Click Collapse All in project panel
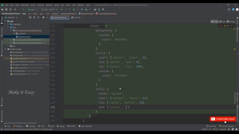Viewport: 239px width, 134px height. tap(38, 17)
